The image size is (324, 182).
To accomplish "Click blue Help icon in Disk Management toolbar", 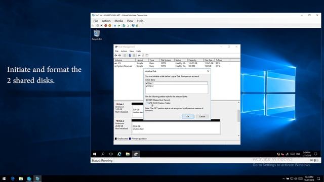I will coord(130,55).
